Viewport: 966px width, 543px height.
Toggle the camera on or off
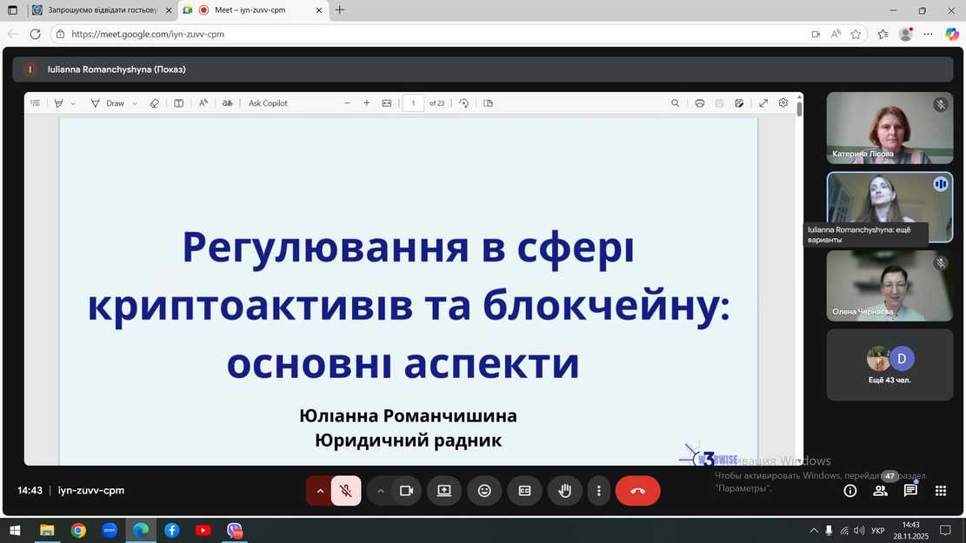point(406,491)
